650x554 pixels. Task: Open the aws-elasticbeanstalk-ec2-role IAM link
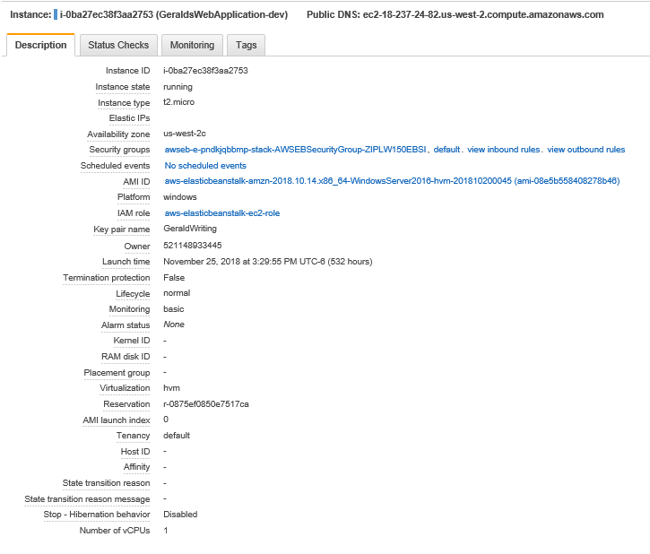221,213
